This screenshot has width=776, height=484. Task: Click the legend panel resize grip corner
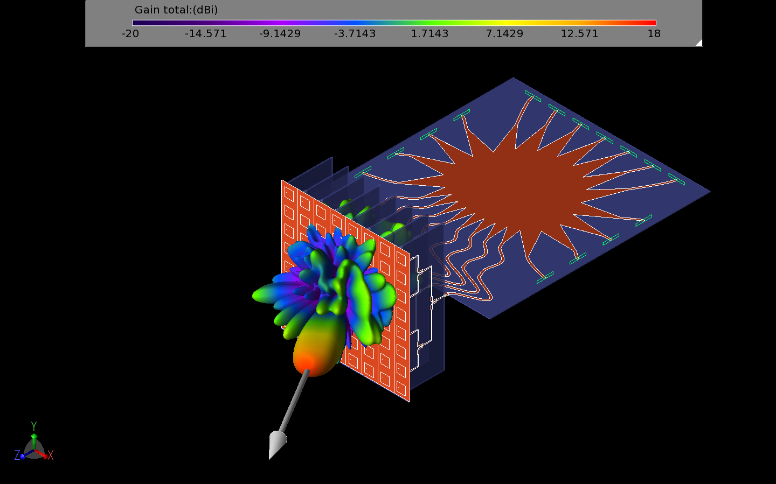[699, 43]
